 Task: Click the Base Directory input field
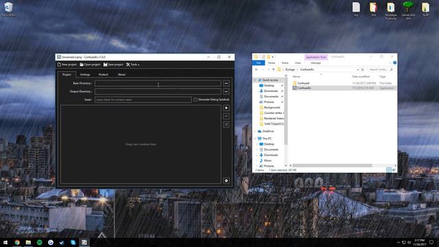tap(158, 83)
